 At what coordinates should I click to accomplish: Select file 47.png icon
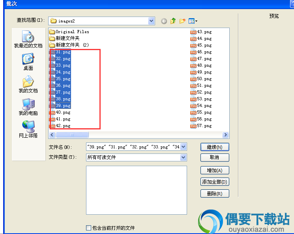tap(193, 59)
